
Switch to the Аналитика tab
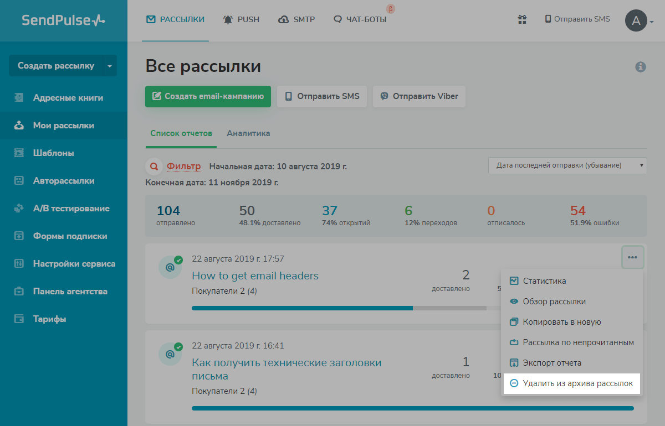pyautogui.click(x=248, y=133)
